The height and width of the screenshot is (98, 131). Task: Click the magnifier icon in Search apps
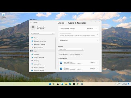[82, 49]
